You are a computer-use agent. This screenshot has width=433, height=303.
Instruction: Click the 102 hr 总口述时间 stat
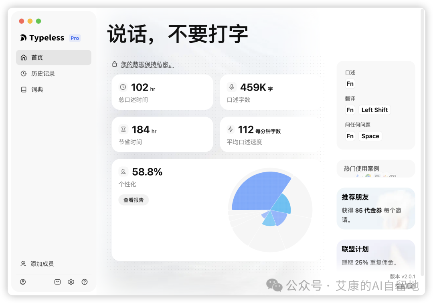(162, 92)
